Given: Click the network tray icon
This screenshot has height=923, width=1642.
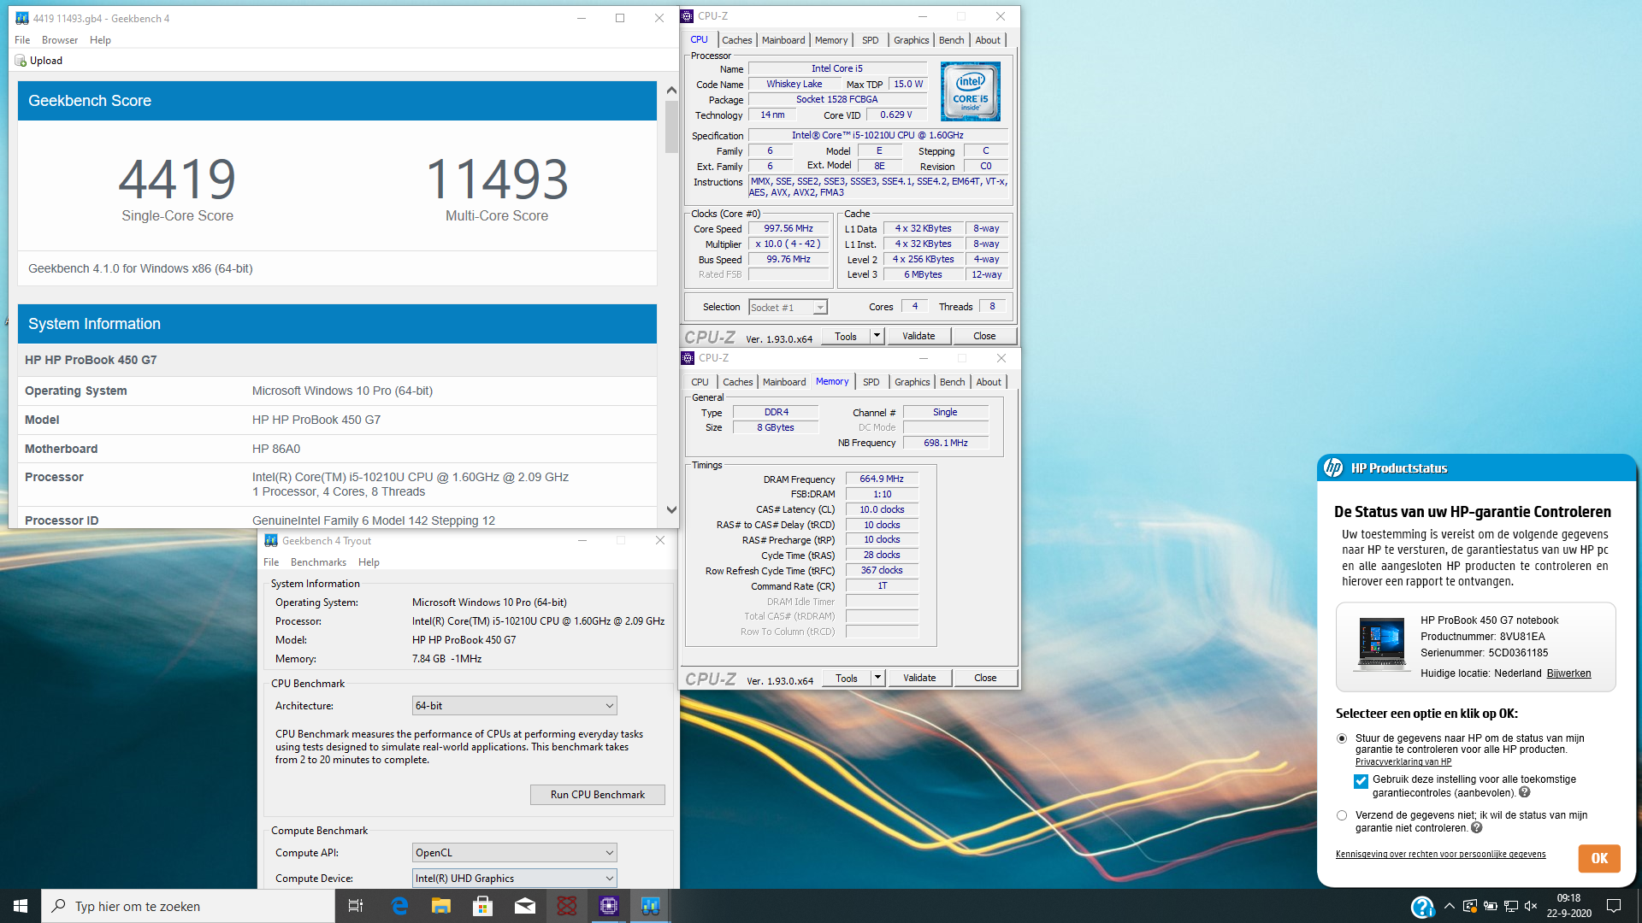Looking at the screenshot, I should [1511, 906].
